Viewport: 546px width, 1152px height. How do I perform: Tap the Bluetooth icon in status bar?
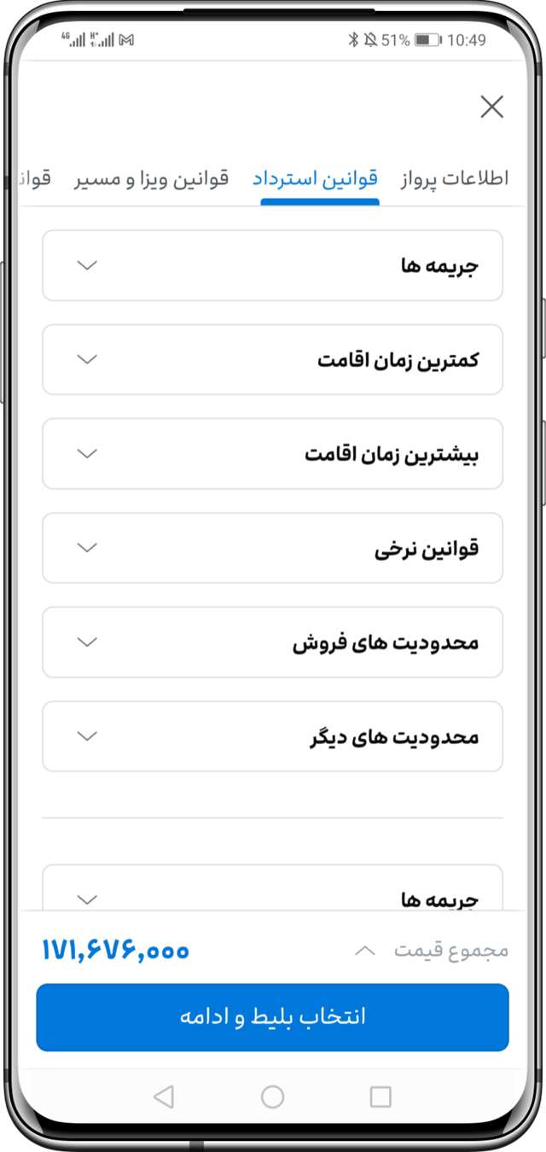[353, 40]
